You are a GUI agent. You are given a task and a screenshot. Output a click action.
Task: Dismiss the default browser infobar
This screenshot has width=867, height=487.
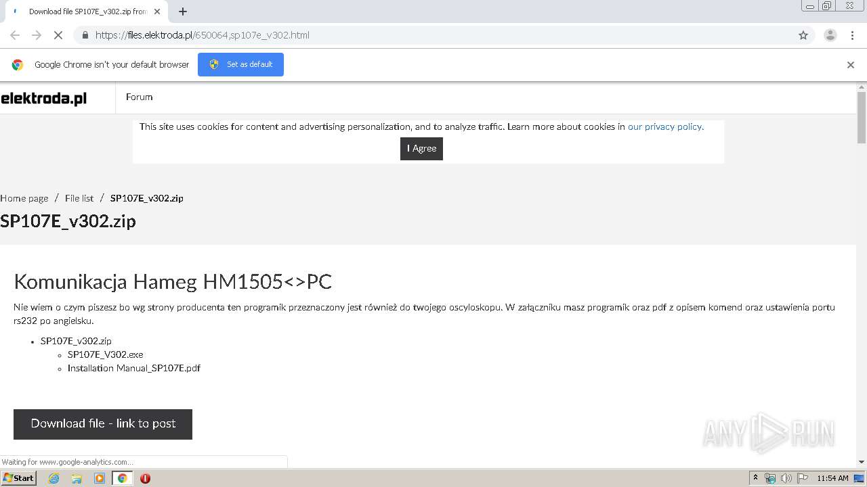coord(850,65)
